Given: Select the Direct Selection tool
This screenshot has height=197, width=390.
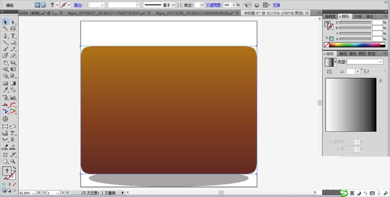Looking at the screenshot, I should pos(13,22).
